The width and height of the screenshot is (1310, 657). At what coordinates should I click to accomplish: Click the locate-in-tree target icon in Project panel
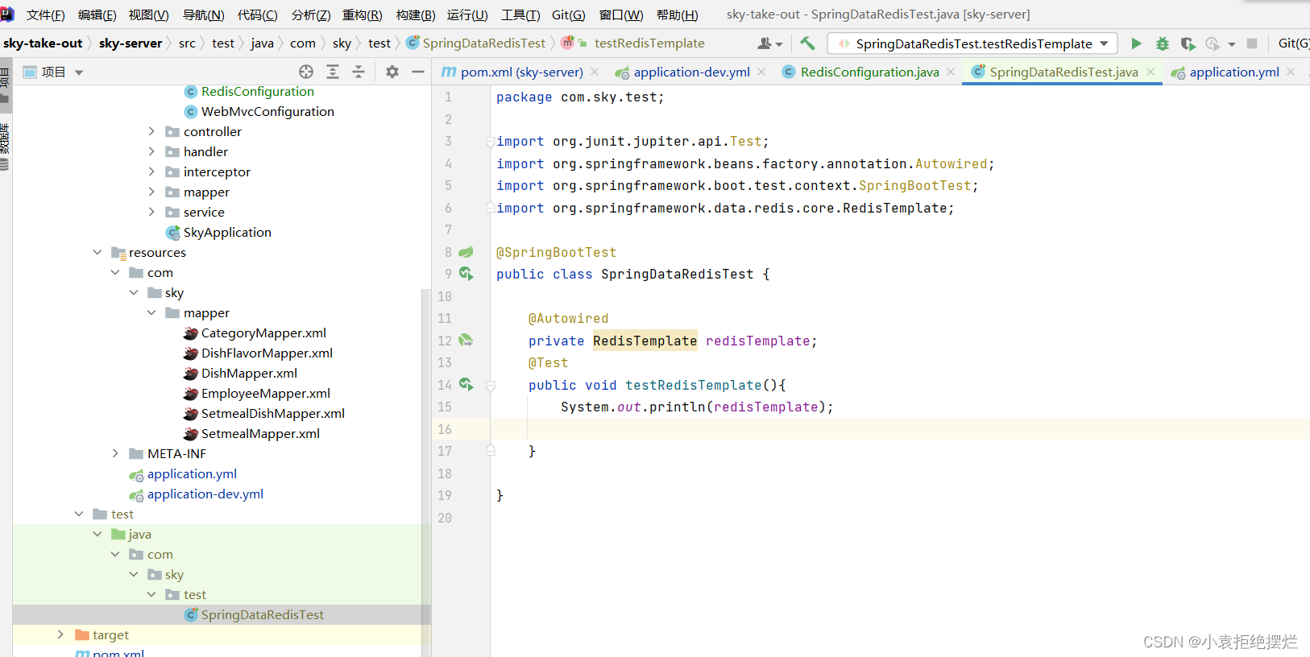coord(306,72)
